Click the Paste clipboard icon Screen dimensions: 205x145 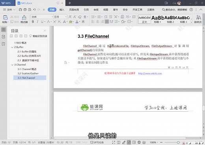(x=5, y=18)
